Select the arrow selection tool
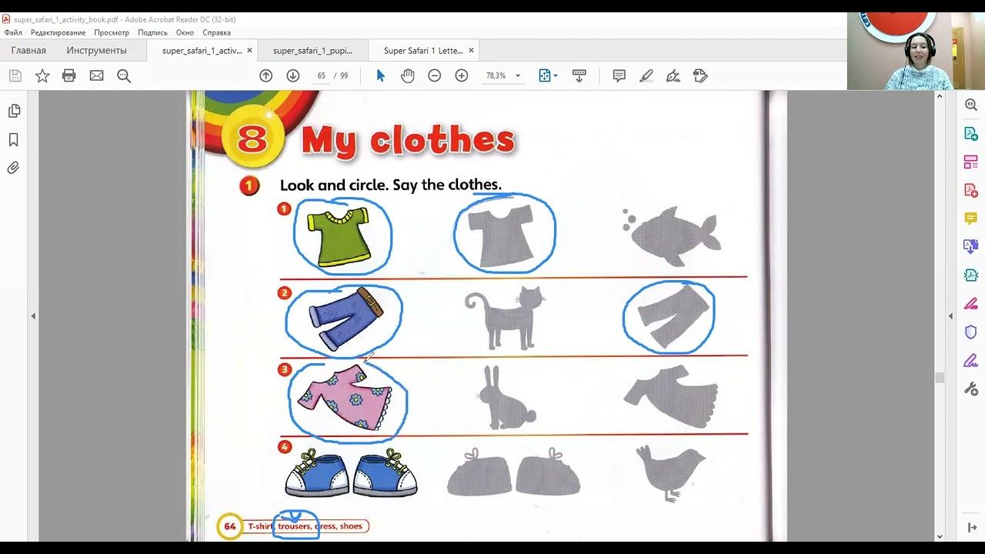 coord(380,75)
